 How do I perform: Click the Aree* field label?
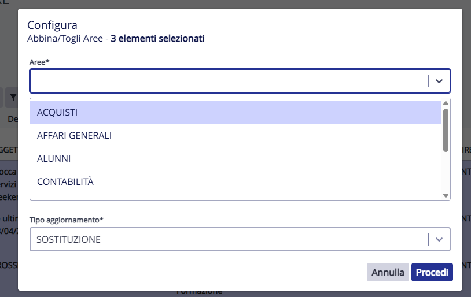click(39, 62)
